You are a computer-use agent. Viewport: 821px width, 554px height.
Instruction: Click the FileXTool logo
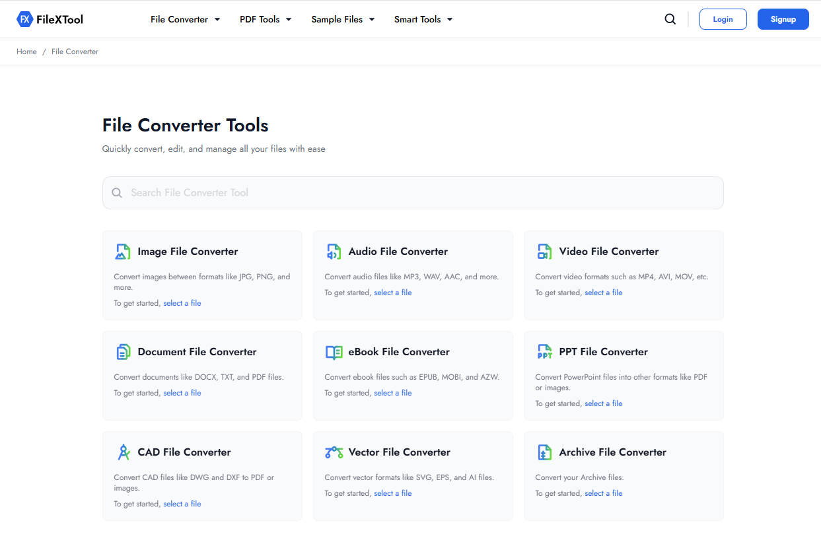pyautogui.click(x=50, y=19)
